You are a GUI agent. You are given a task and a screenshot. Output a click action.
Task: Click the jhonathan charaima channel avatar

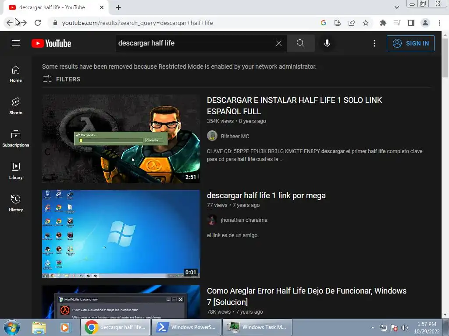click(x=212, y=220)
